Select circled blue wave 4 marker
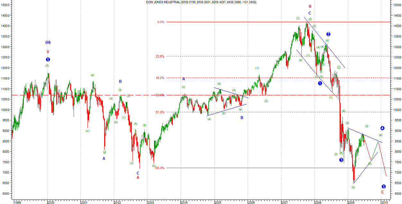 coord(382,128)
